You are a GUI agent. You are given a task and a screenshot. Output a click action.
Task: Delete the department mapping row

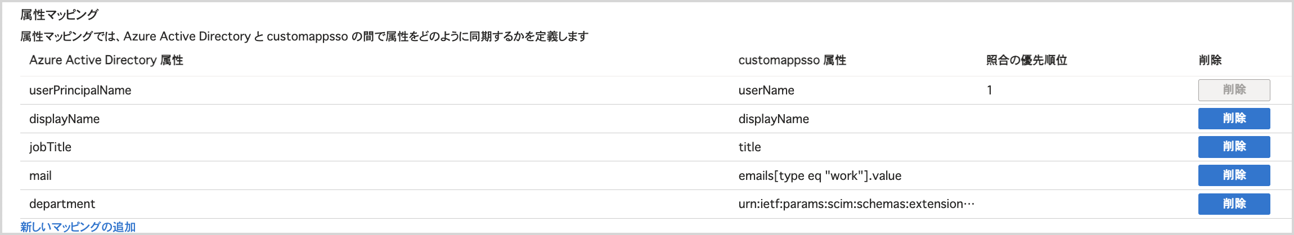pos(1234,204)
